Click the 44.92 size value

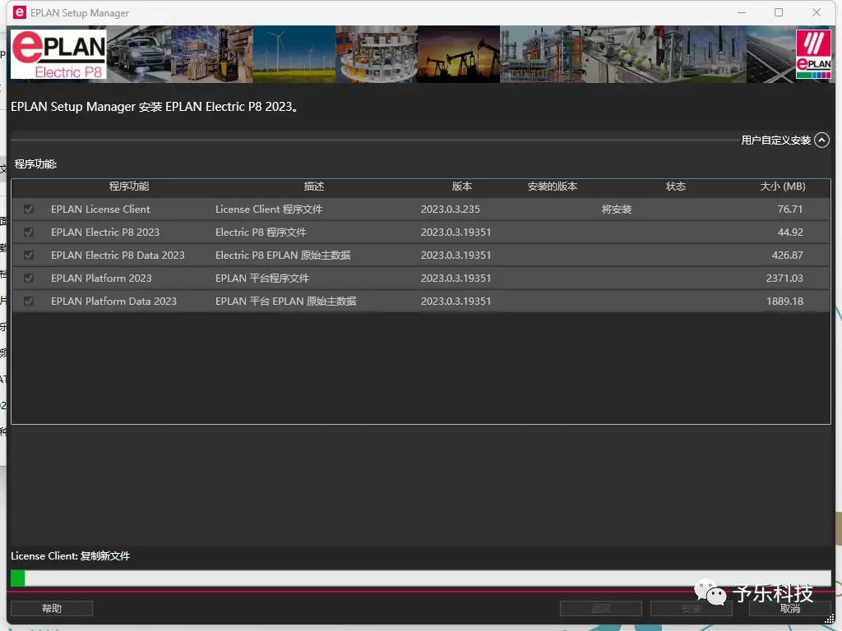[790, 233]
